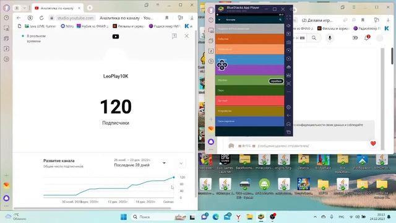Click the BlueStacks volume icon
The image size is (396, 223).
(x=289, y=26)
